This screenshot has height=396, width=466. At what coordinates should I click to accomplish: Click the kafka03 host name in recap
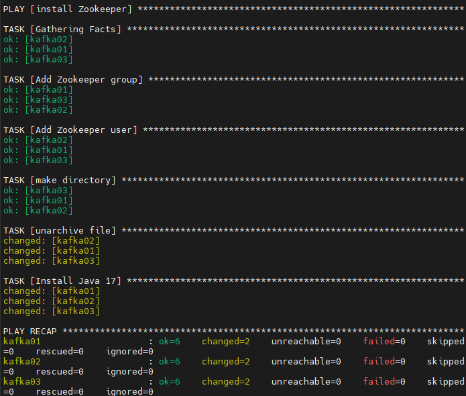(x=22, y=381)
